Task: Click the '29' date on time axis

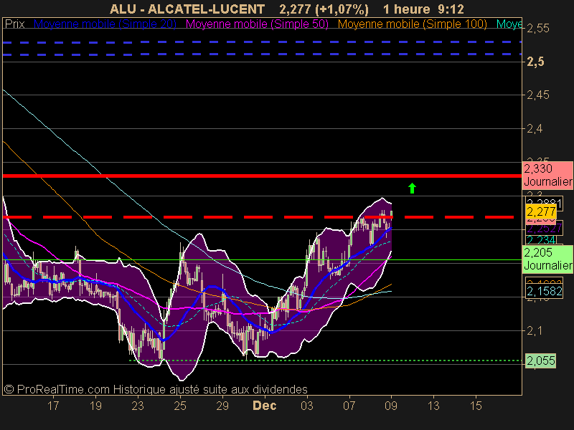Action: pos(222,406)
